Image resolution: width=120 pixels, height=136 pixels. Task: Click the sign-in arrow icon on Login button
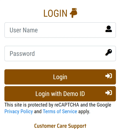coord(108,76)
